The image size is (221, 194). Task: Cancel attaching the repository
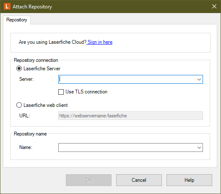click(x=139, y=180)
